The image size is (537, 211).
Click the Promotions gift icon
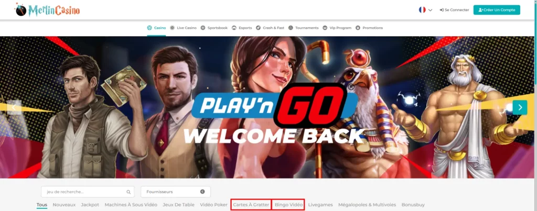pos(358,28)
